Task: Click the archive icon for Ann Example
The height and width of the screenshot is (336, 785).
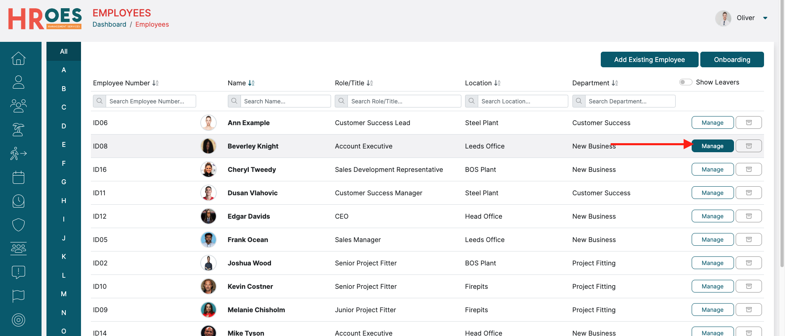Action: pyautogui.click(x=748, y=123)
